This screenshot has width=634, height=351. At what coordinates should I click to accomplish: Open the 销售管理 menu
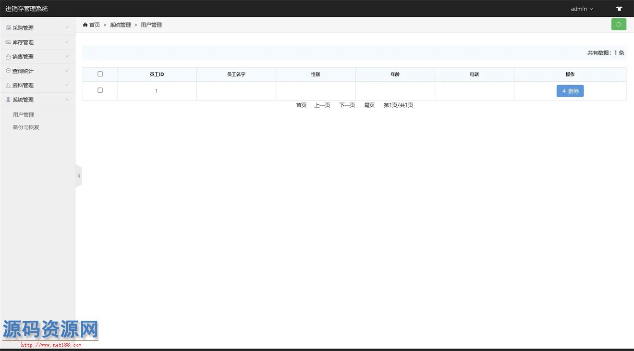tap(37, 57)
